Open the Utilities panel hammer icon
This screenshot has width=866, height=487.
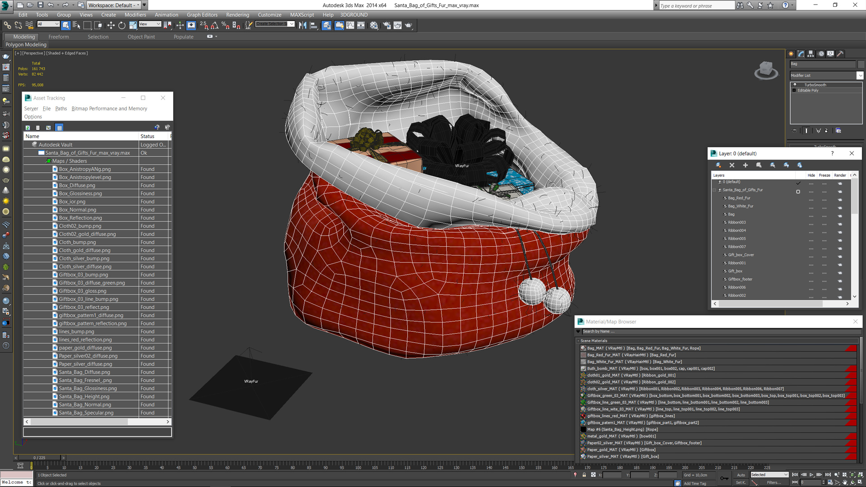(840, 54)
